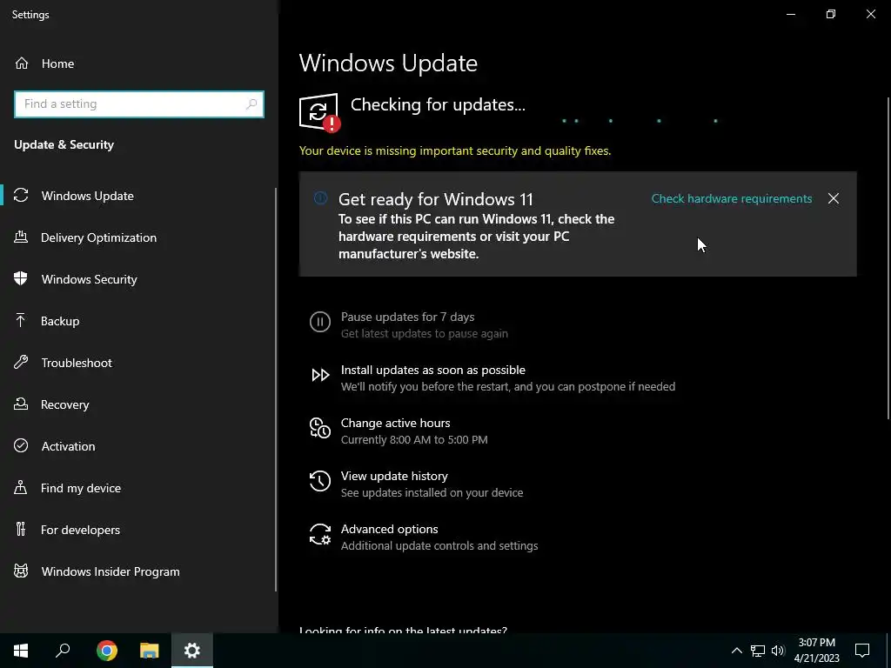Viewport: 891px width, 668px height.
Task: Click the Settings gear in the taskbar
Action: point(192,651)
